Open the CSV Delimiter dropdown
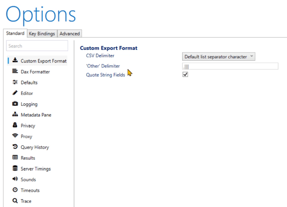The height and width of the screenshot is (207, 287). point(218,56)
